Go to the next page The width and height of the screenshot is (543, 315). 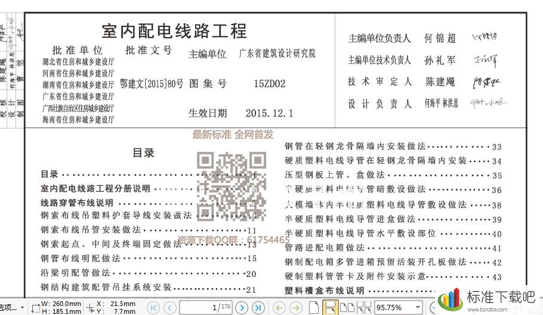[x=242, y=307]
